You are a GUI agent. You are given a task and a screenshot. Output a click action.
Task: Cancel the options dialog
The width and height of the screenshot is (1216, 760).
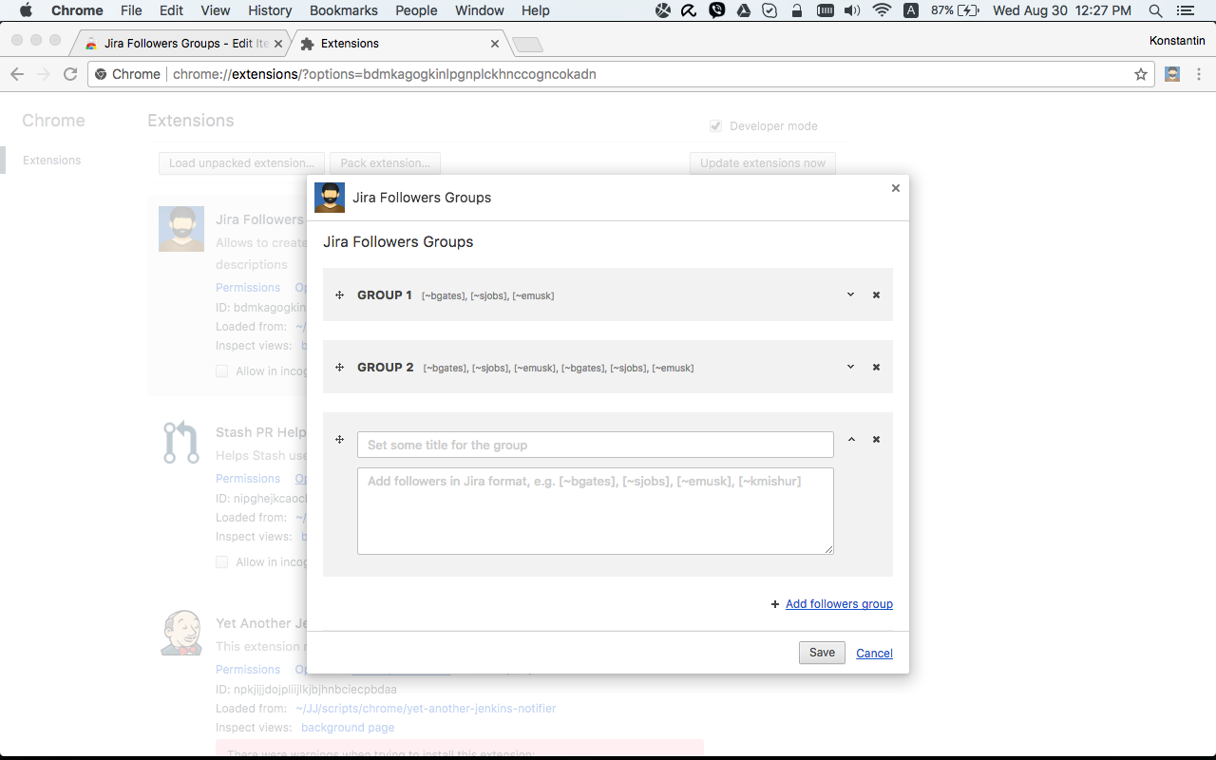pos(874,654)
